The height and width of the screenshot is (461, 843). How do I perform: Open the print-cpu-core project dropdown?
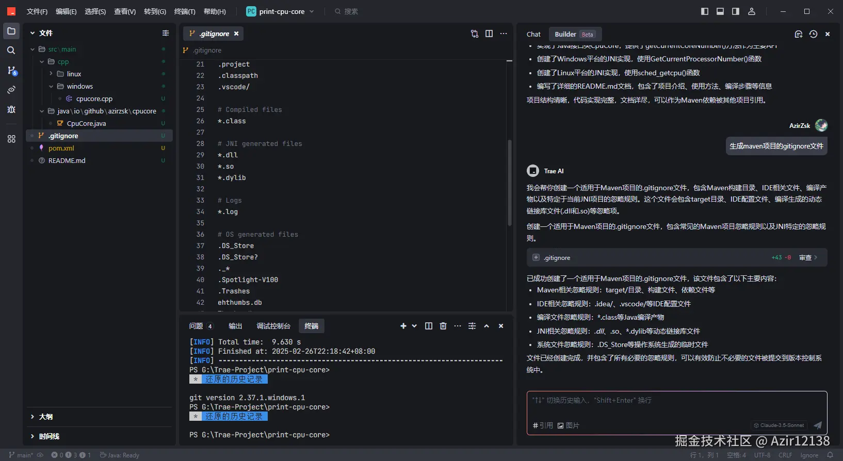(280, 11)
